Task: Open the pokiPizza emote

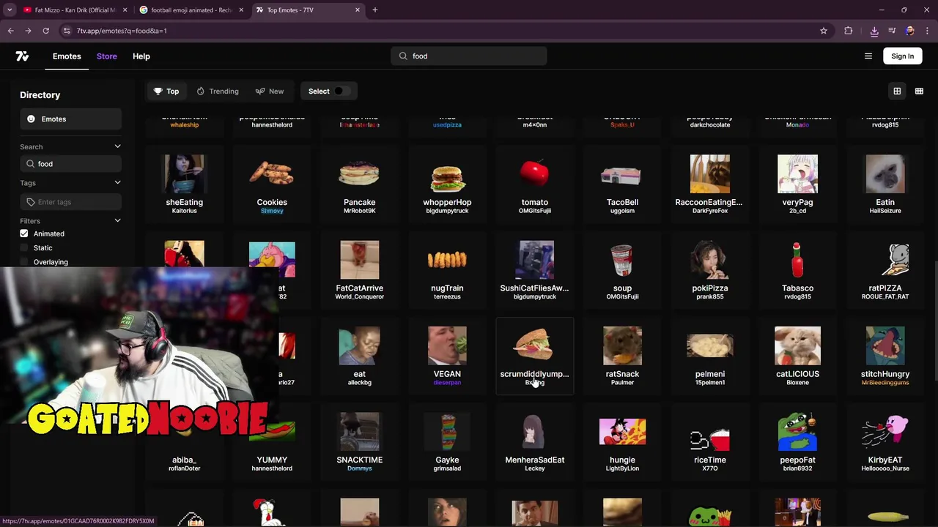Action: click(710, 270)
